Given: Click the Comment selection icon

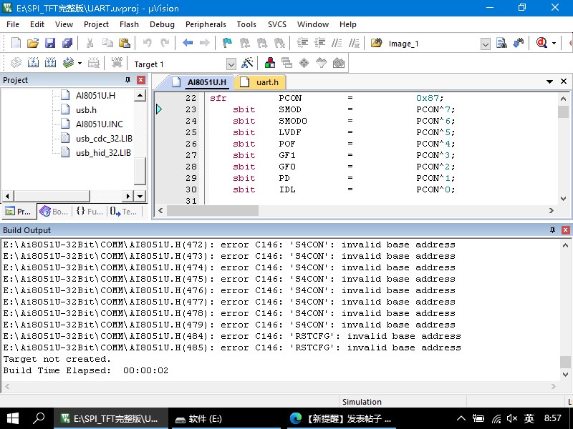Looking at the screenshot, I should (337, 43).
